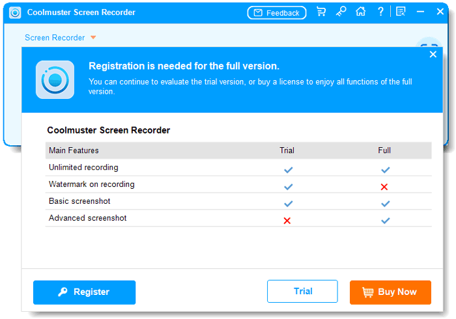Image resolution: width=456 pixels, height=319 pixels.
Task: Select the Unlimited recording row text
Action: point(83,167)
